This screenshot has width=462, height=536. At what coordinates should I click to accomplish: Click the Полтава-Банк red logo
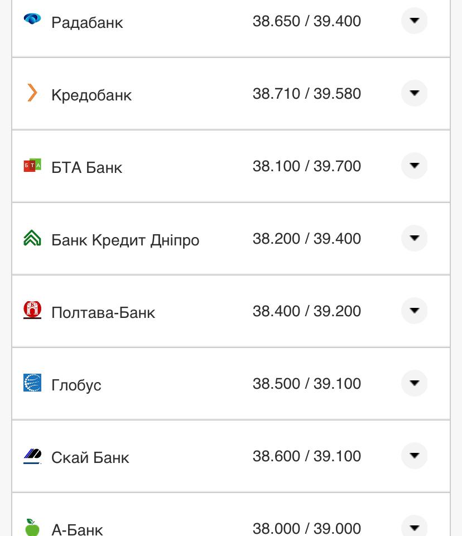click(x=32, y=310)
